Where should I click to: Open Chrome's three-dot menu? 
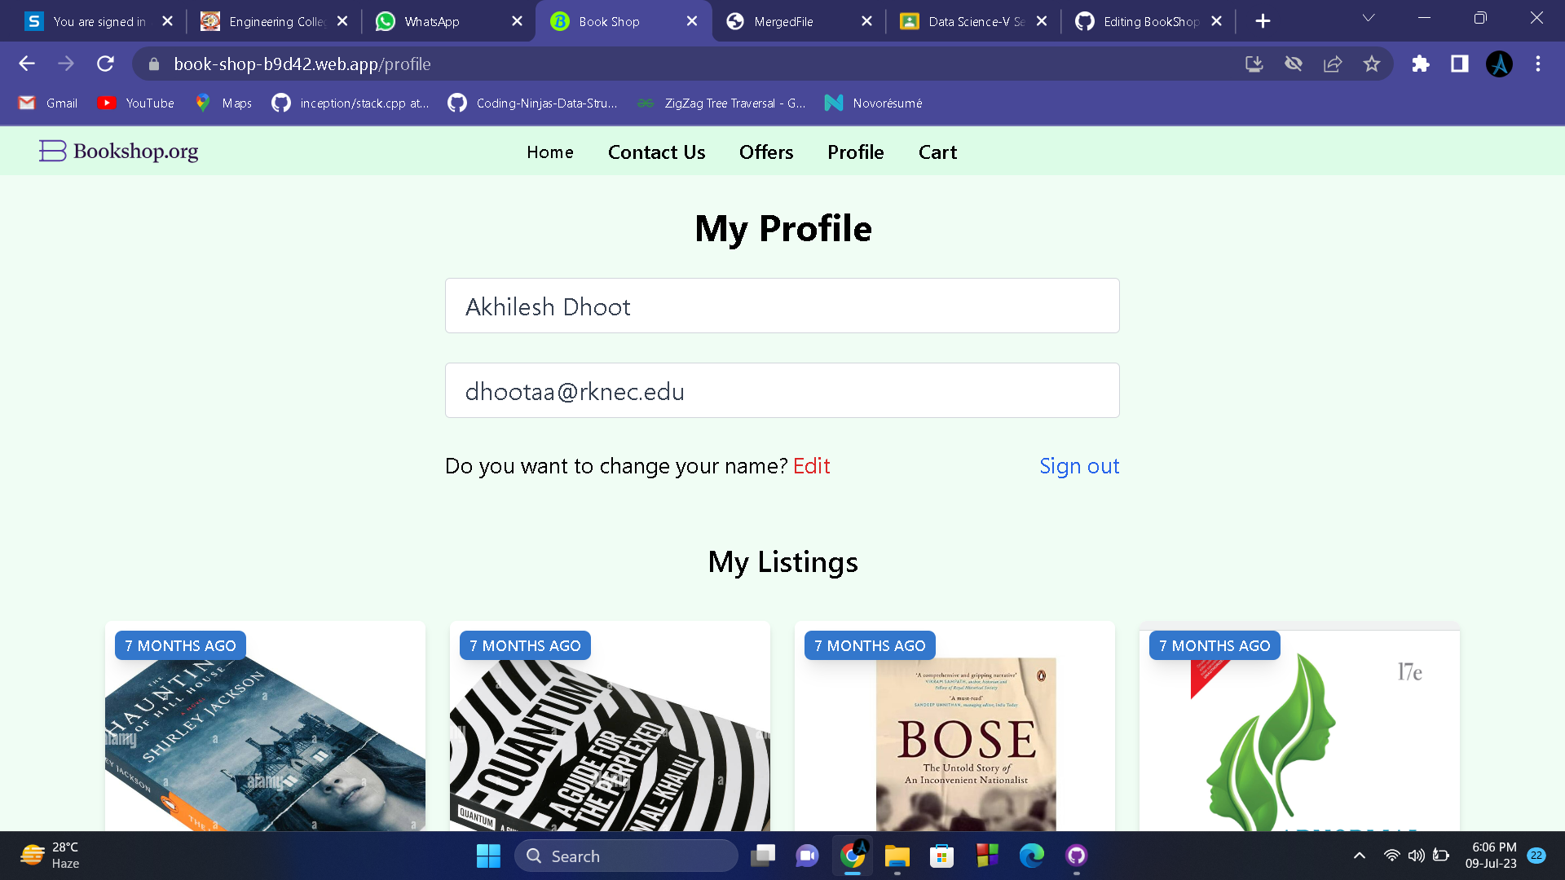pyautogui.click(x=1538, y=64)
